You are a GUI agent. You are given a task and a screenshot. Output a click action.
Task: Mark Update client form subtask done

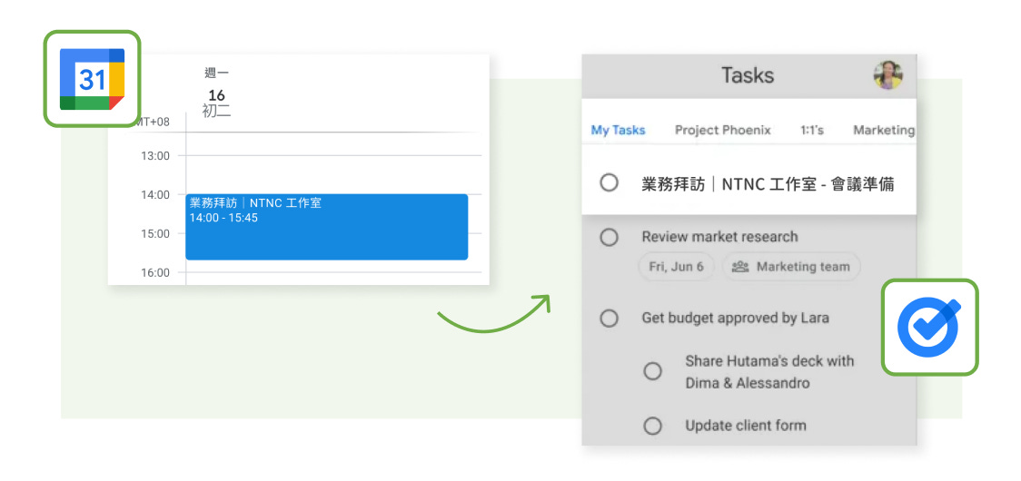pyautogui.click(x=652, y=427)
